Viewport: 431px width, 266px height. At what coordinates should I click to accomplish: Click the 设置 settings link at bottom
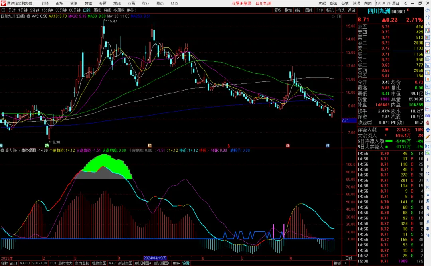coord(186,263)
